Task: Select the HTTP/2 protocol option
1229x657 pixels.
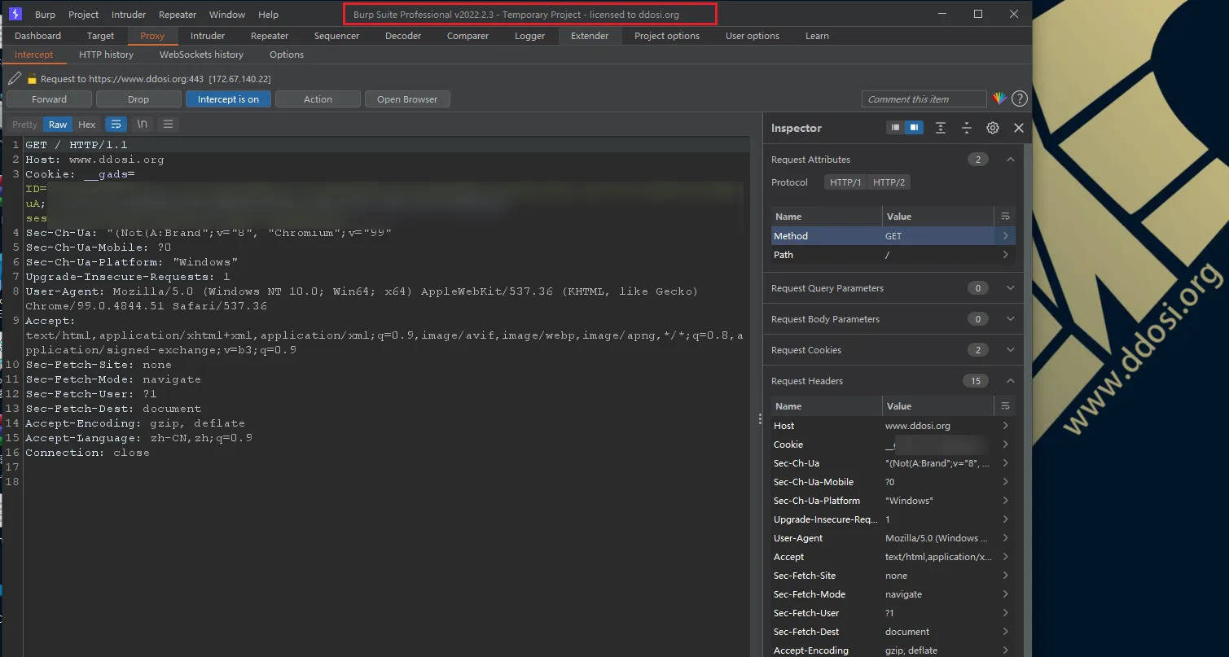Action: tap(889, 182)
